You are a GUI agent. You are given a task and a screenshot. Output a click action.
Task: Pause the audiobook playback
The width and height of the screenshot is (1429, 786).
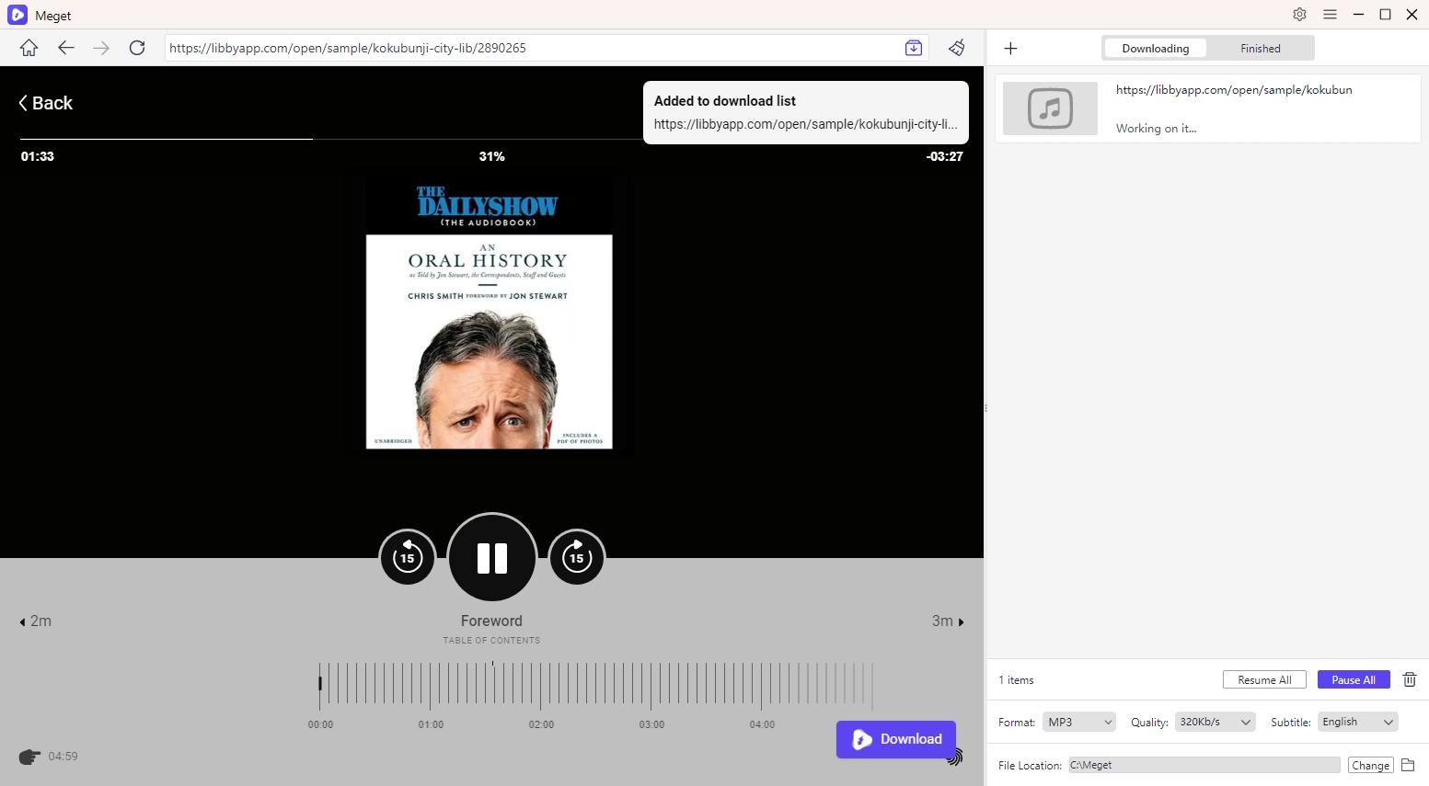491,557
